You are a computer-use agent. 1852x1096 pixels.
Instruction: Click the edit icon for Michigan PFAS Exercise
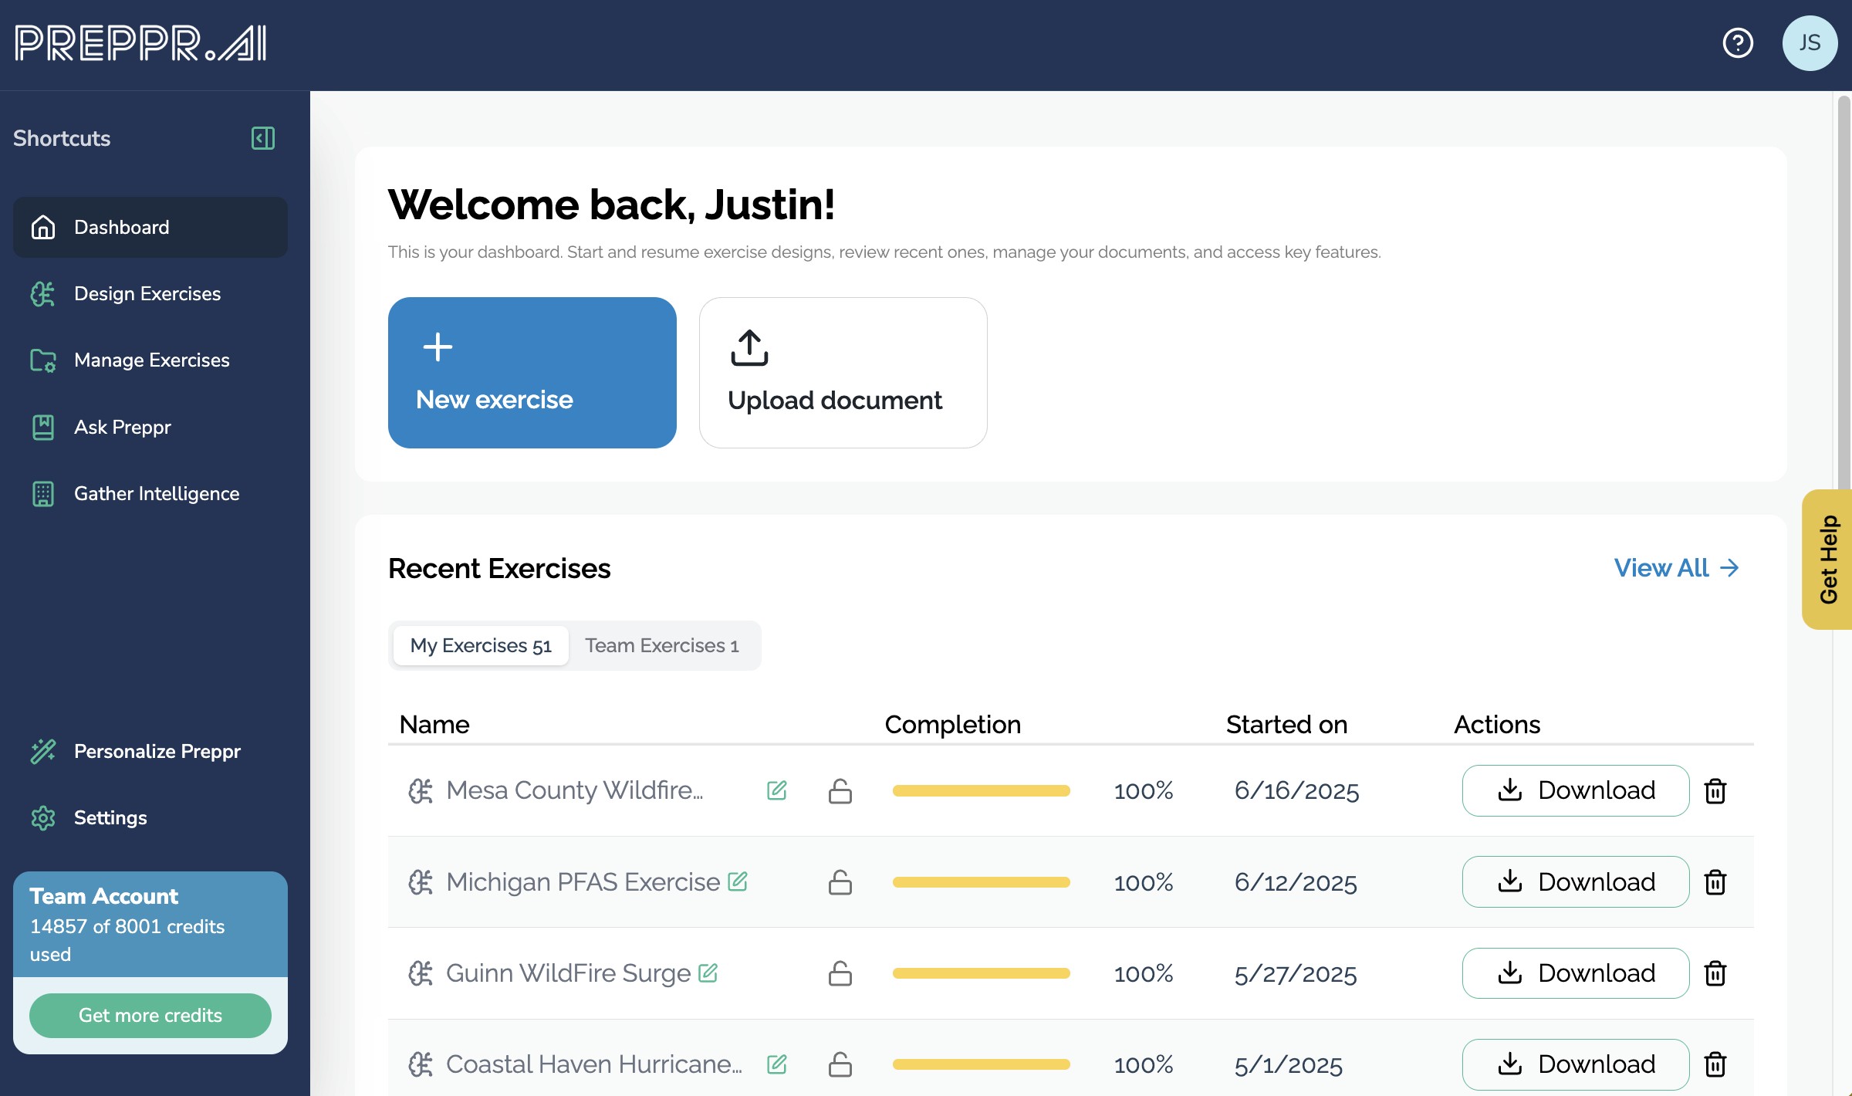click(738, 881)
